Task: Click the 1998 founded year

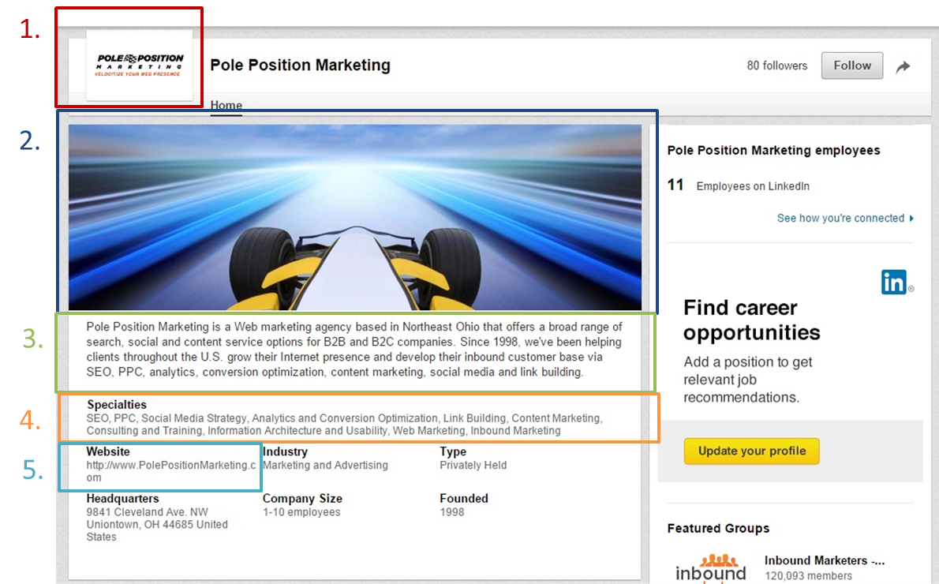Action: (x=452, y=512)
